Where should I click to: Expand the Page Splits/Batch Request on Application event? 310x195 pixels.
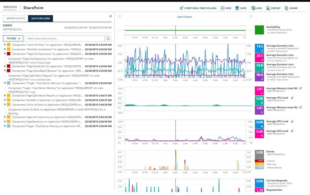[5, 95]
